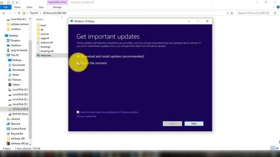Go back with the Explorer back arrow
This screenshot has width=280, height=157.
[4, 13]
